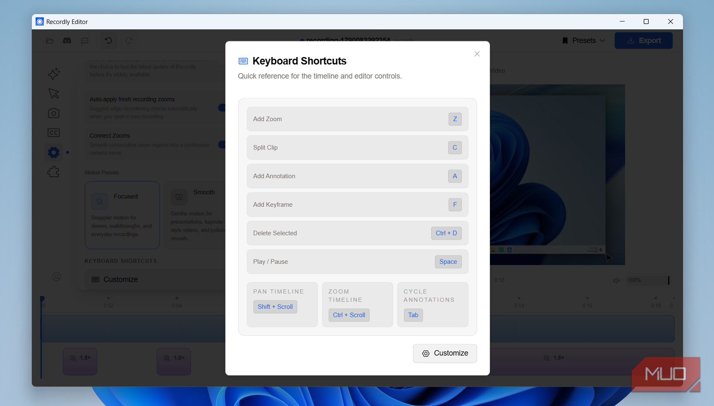Click the Discord icon in the toolbar
Screen dimensions: 714x406
click(x=67, y=41)
